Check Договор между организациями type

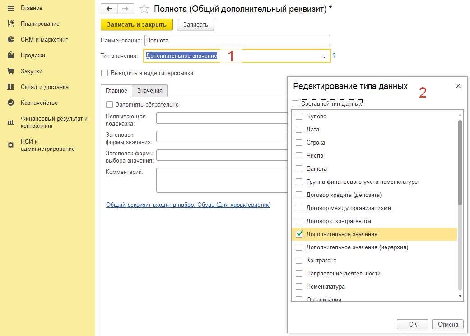pyautogui.click(x=299, y=208)
